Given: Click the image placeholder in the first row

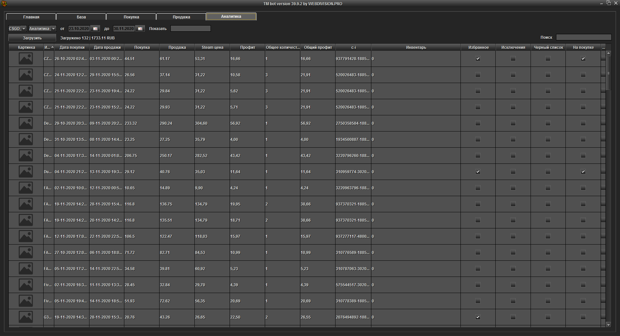Looking at the screenshot, I should tap(26, 59).
